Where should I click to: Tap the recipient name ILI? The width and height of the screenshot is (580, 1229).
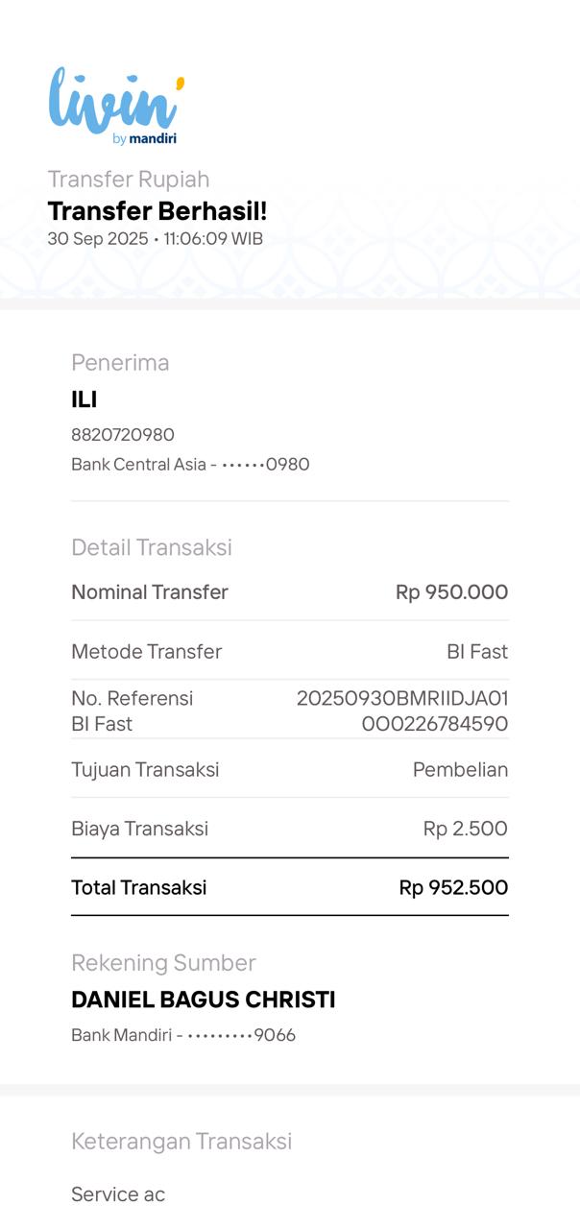[x=85, y=399]
